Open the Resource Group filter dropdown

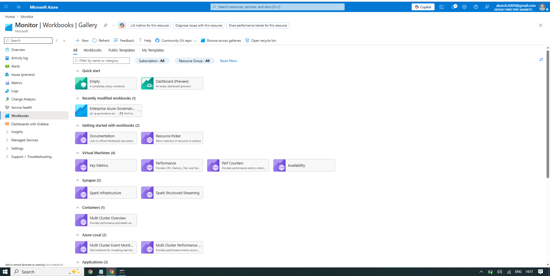(194, 61)
